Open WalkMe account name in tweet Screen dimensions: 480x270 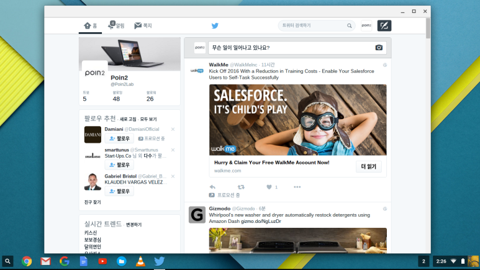219,65
